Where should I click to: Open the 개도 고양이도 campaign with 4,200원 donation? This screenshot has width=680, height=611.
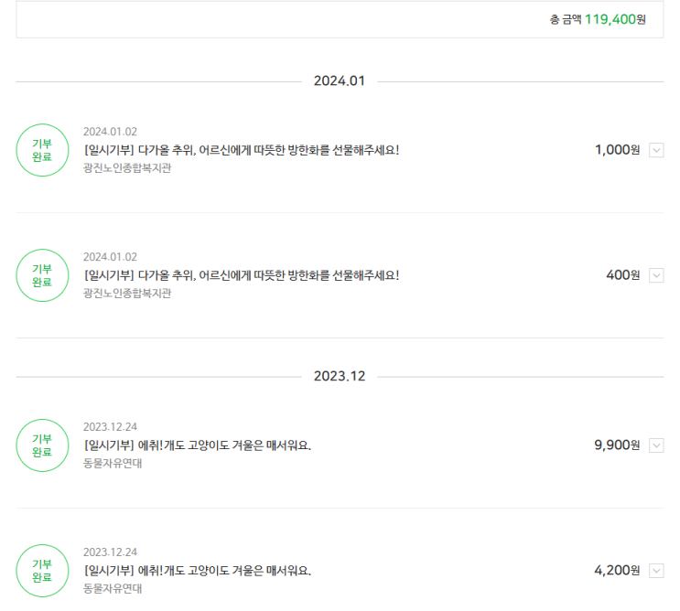click(197, 571)
